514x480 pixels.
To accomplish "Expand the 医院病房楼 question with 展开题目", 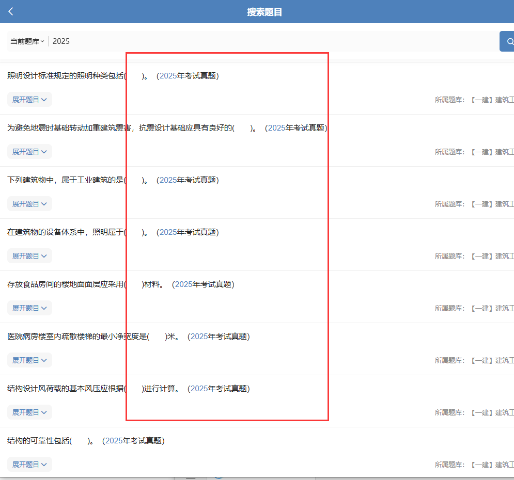I will click(29, 360).
